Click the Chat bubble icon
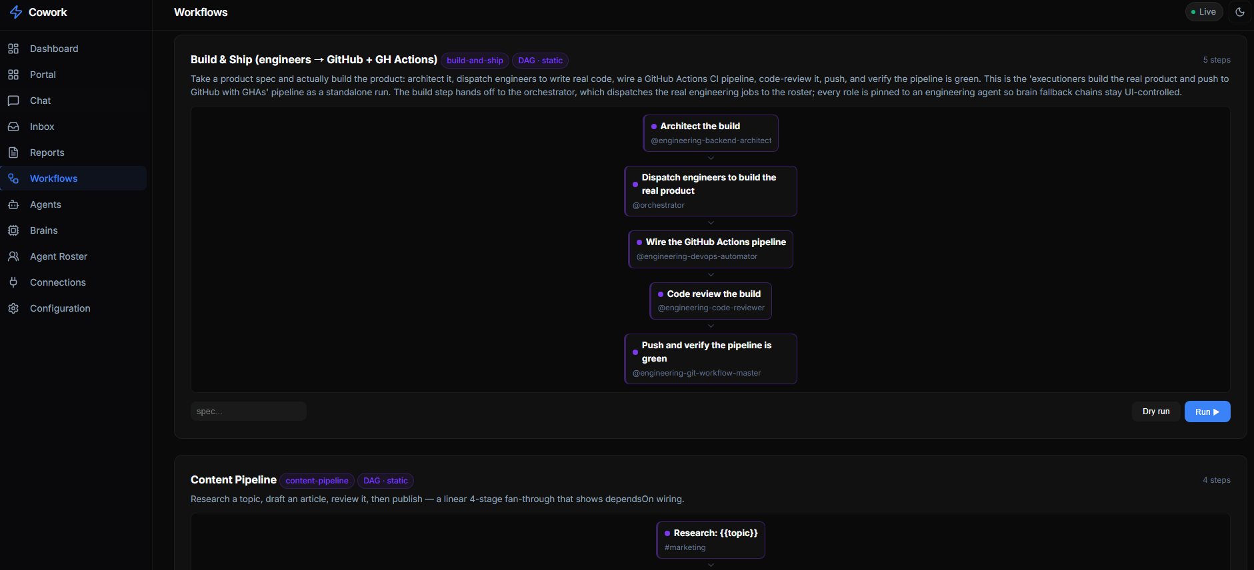The height and width of the screenshot is (570, 1254). 13,101
